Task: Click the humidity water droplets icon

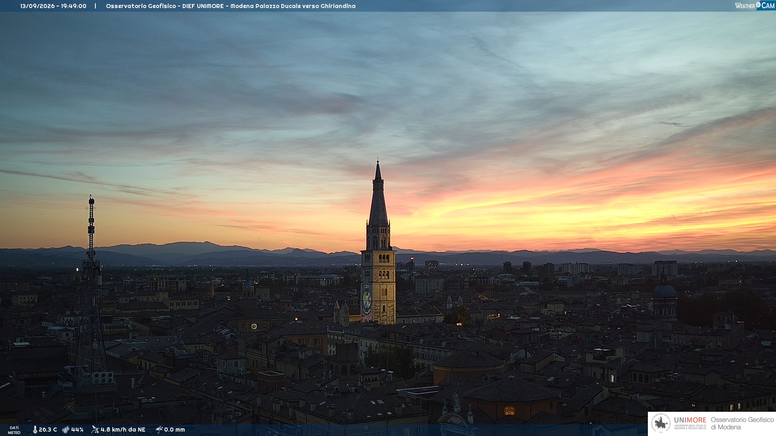Action: click(65, 430)
